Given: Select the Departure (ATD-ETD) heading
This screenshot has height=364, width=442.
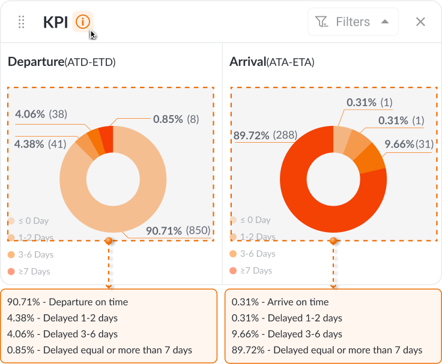Looking at the screenshot, I should pos(61,62).
